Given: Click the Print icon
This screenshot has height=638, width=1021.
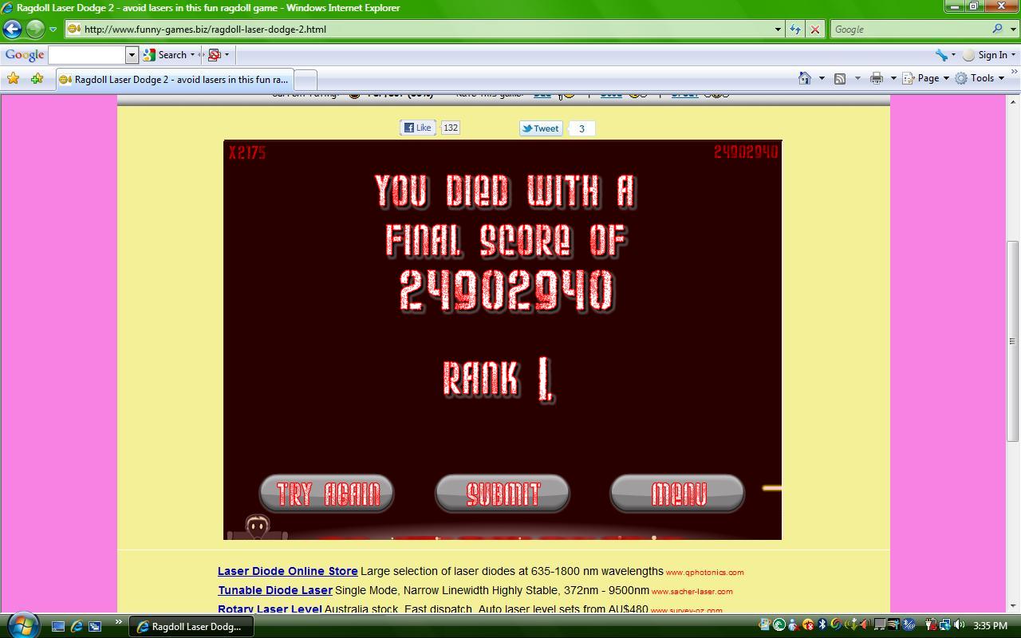Looking at the screenshot, I should [877, 78].
